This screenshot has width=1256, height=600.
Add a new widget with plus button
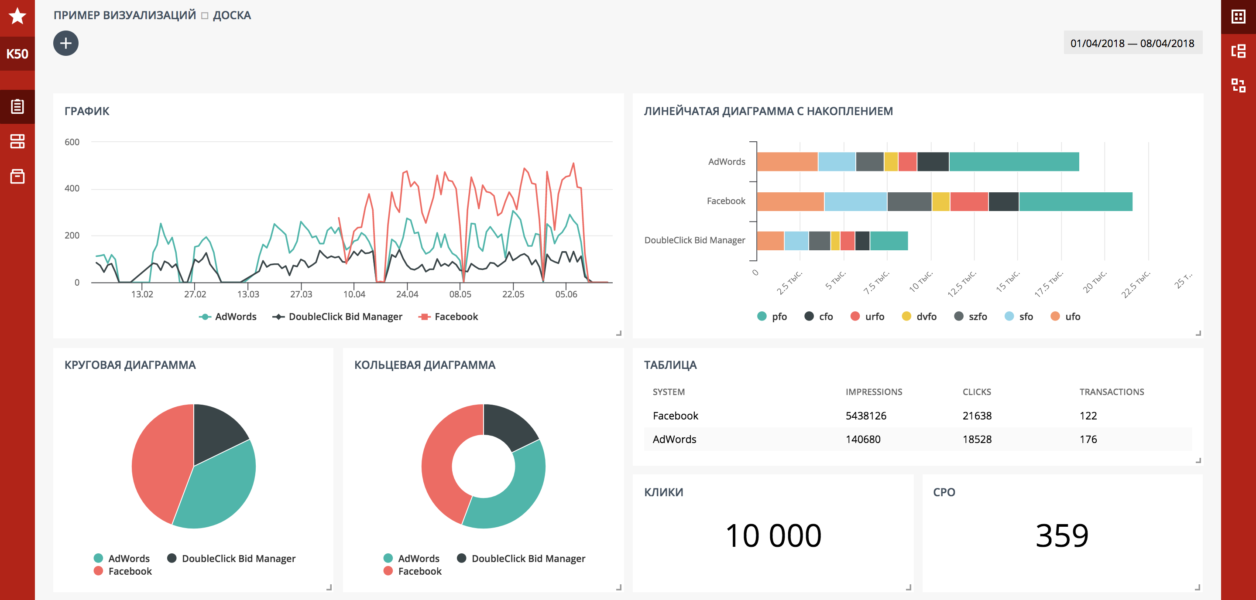click(66, 43)
